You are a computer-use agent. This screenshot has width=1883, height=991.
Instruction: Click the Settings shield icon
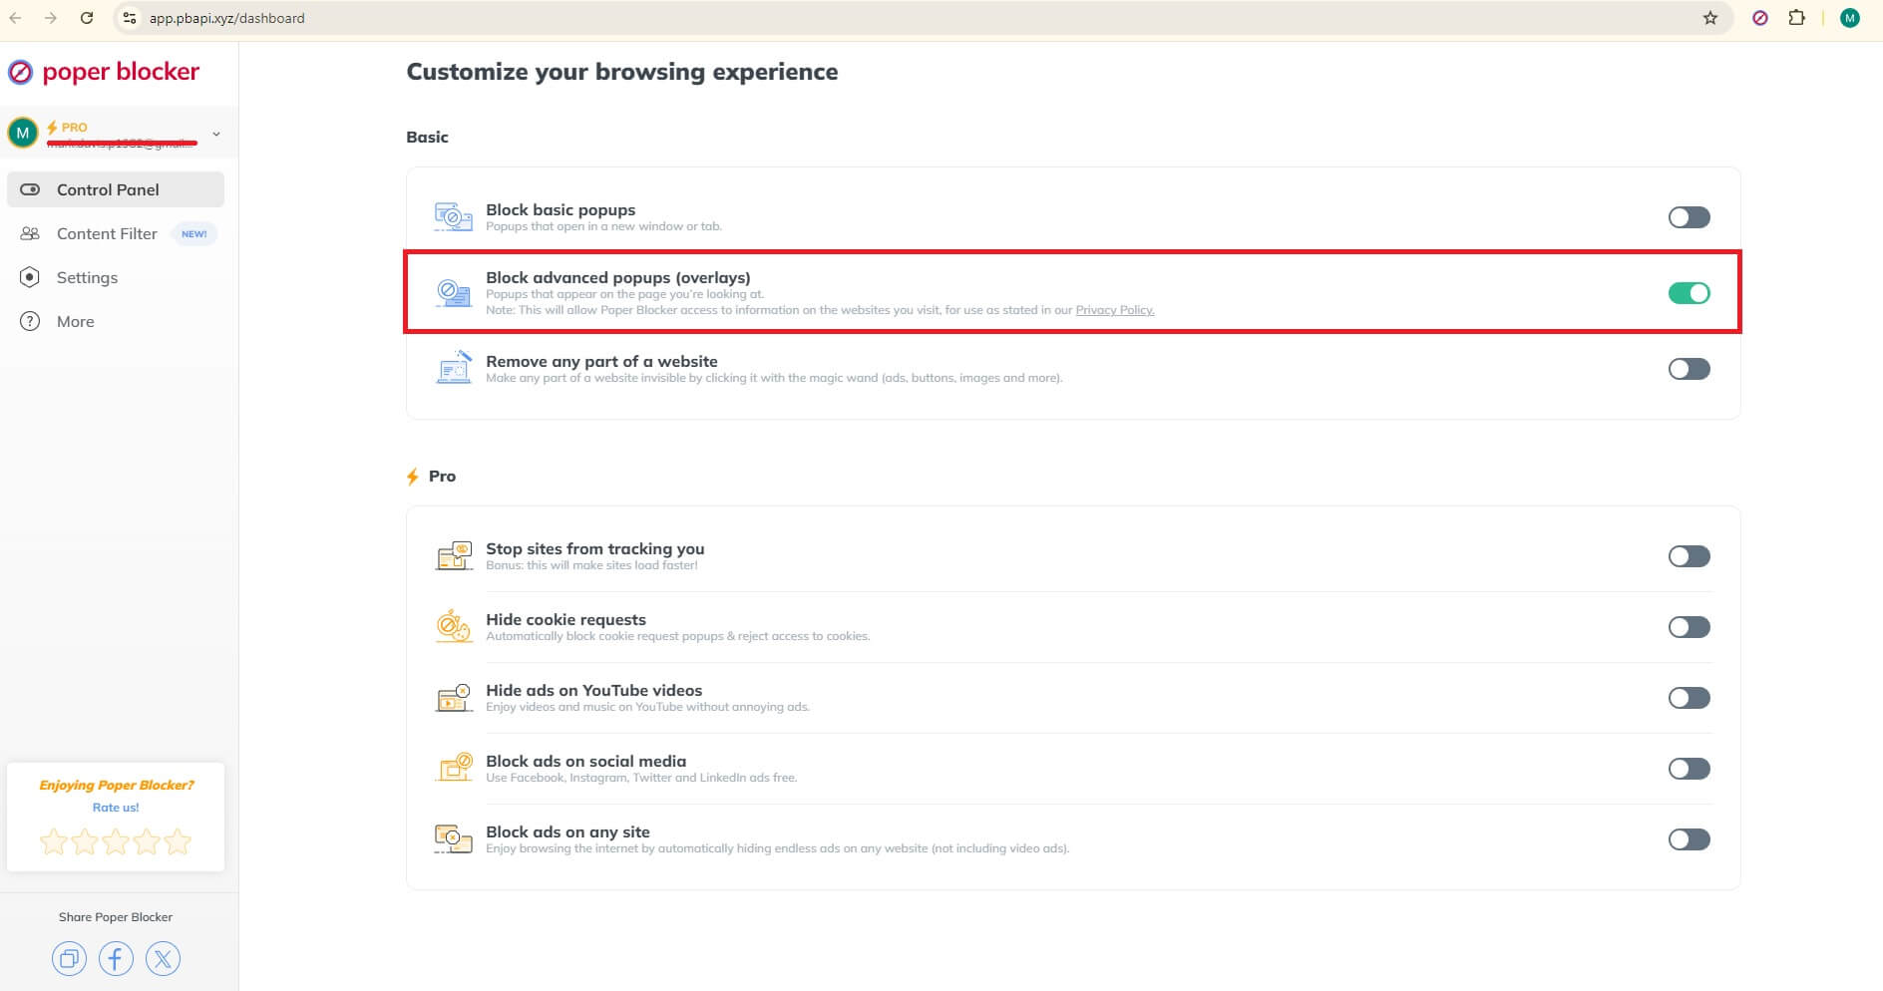click(x=30, y=277)
